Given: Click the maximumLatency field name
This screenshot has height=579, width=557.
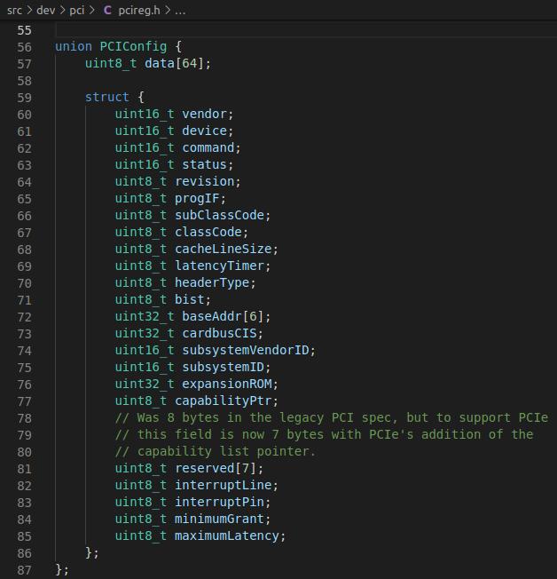Looking at the screenshot, I should coord(226,535).
